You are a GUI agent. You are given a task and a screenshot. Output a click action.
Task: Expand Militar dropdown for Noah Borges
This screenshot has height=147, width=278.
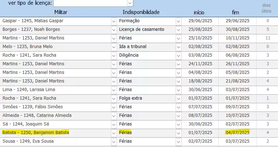(x=114, y=30)
